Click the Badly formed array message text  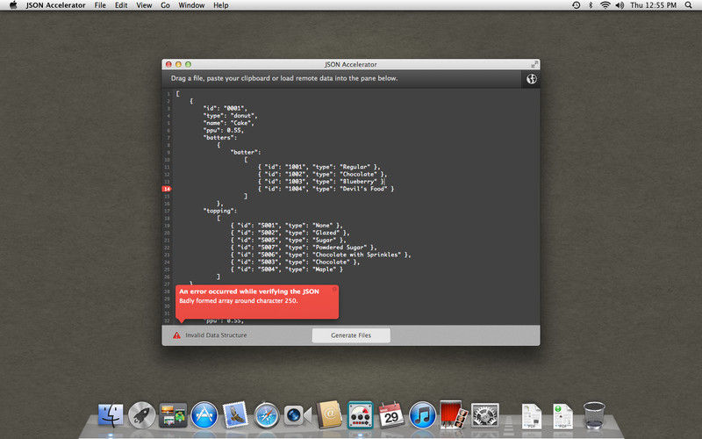coord(238,300)
